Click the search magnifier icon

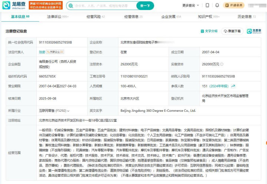[71, 6]
